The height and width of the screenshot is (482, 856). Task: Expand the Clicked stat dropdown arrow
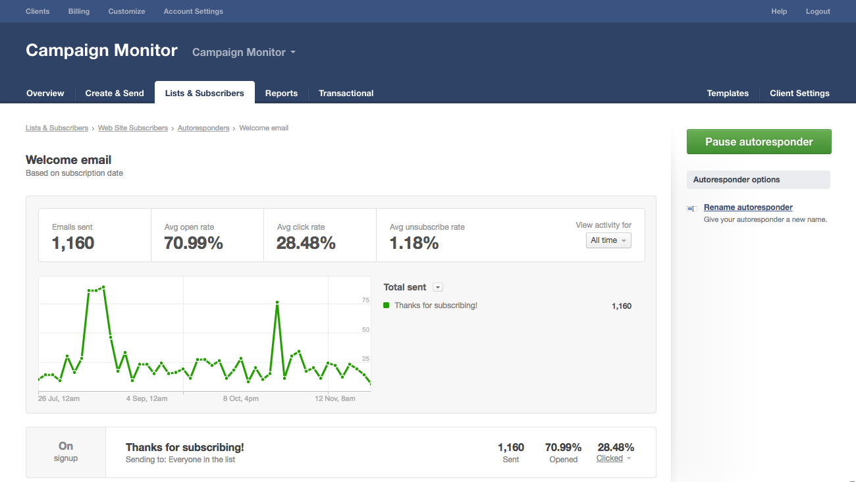[629, 459]
